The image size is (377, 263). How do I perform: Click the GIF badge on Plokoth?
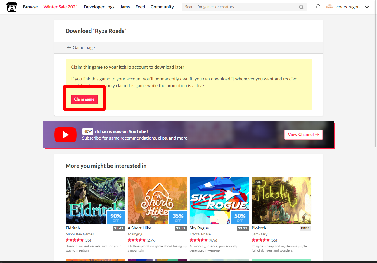click(x=258, y=182)
